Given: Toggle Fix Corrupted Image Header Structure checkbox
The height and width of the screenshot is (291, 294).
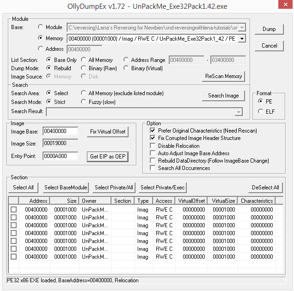Looking at the screenshot, I should click(x=153, y=138).
